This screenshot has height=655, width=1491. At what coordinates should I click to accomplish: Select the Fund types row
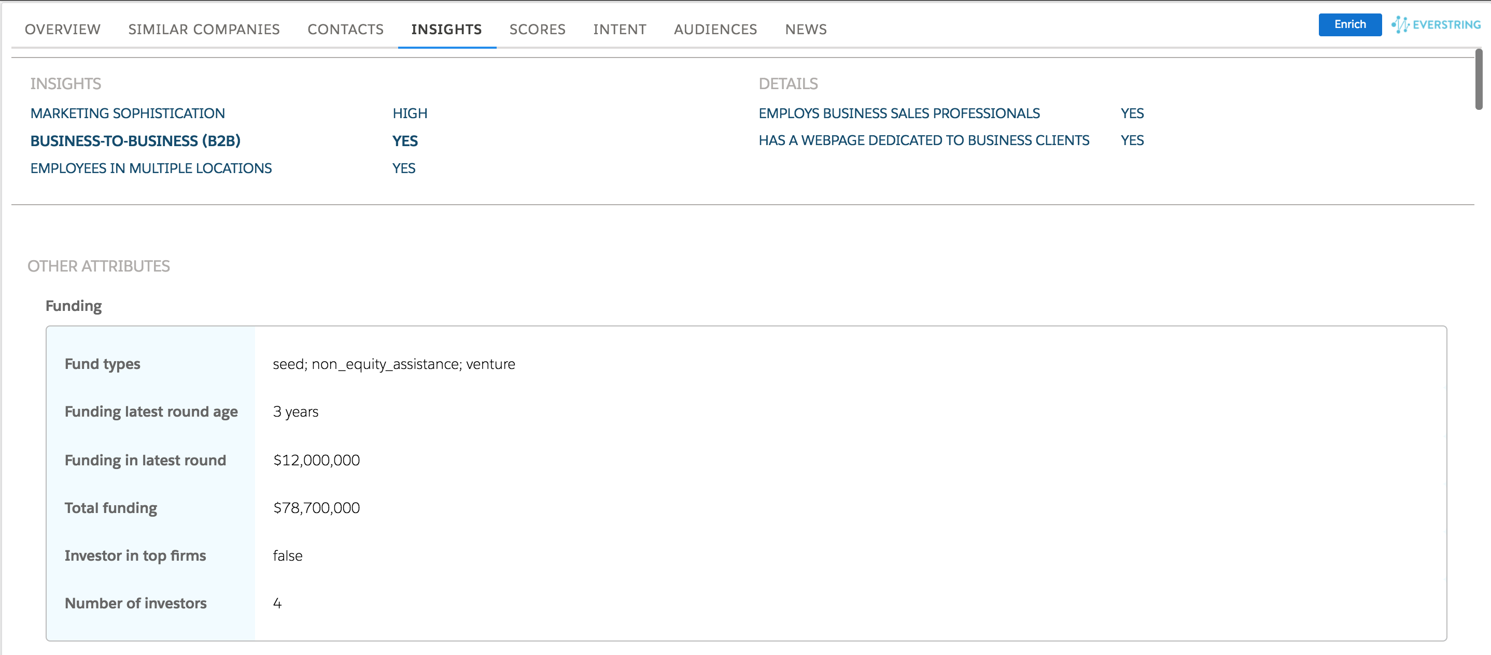click(x=103, y=364)
